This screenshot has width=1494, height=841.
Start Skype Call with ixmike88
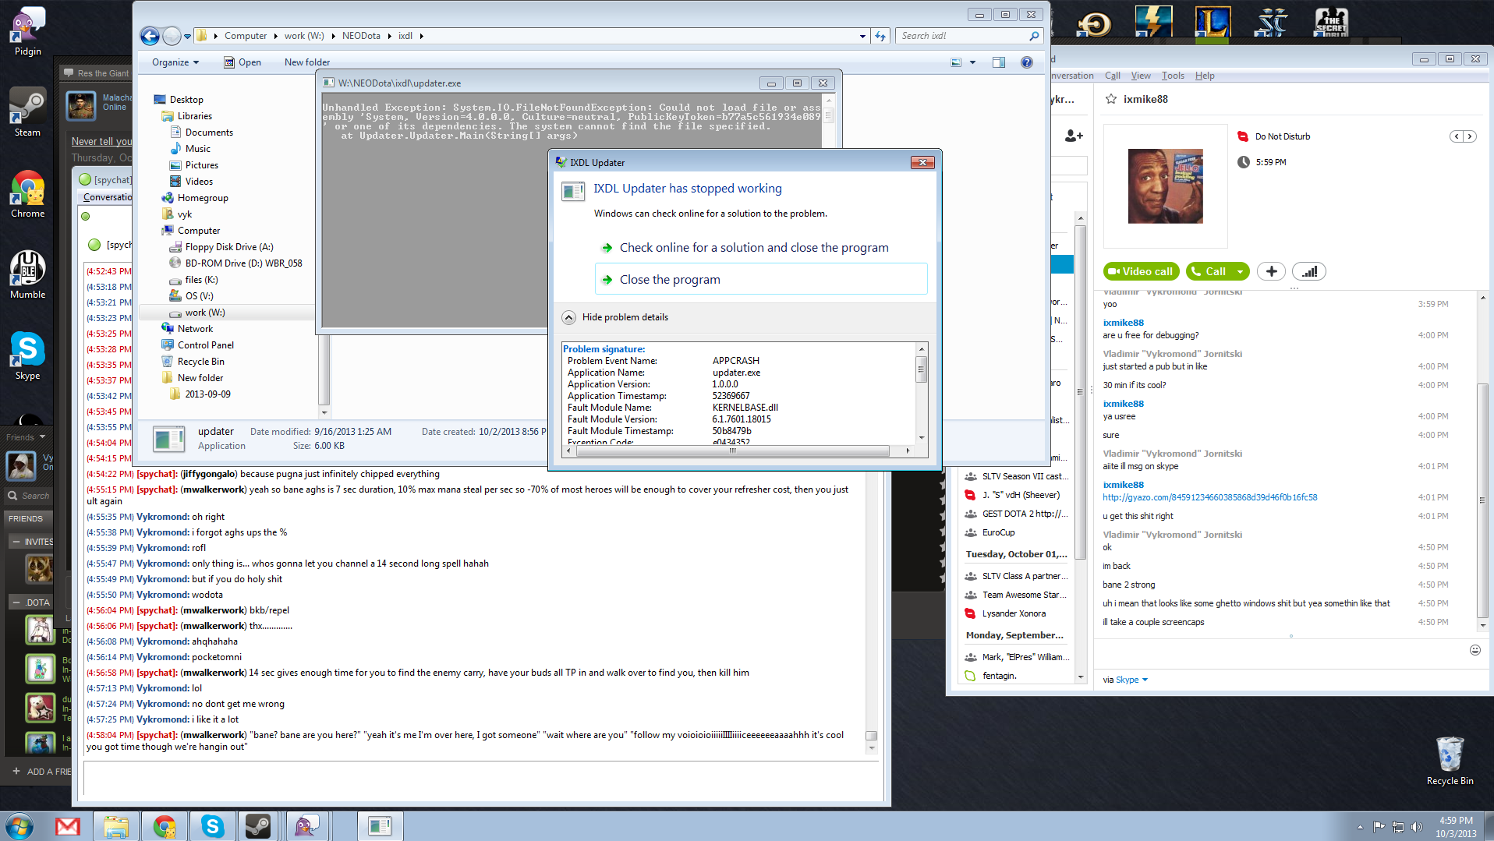[x=1209, y=271]
